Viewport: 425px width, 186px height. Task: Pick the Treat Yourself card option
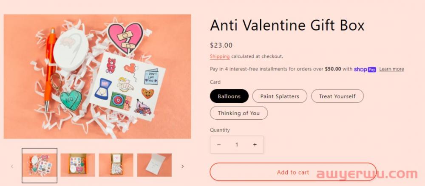[337, 96]
